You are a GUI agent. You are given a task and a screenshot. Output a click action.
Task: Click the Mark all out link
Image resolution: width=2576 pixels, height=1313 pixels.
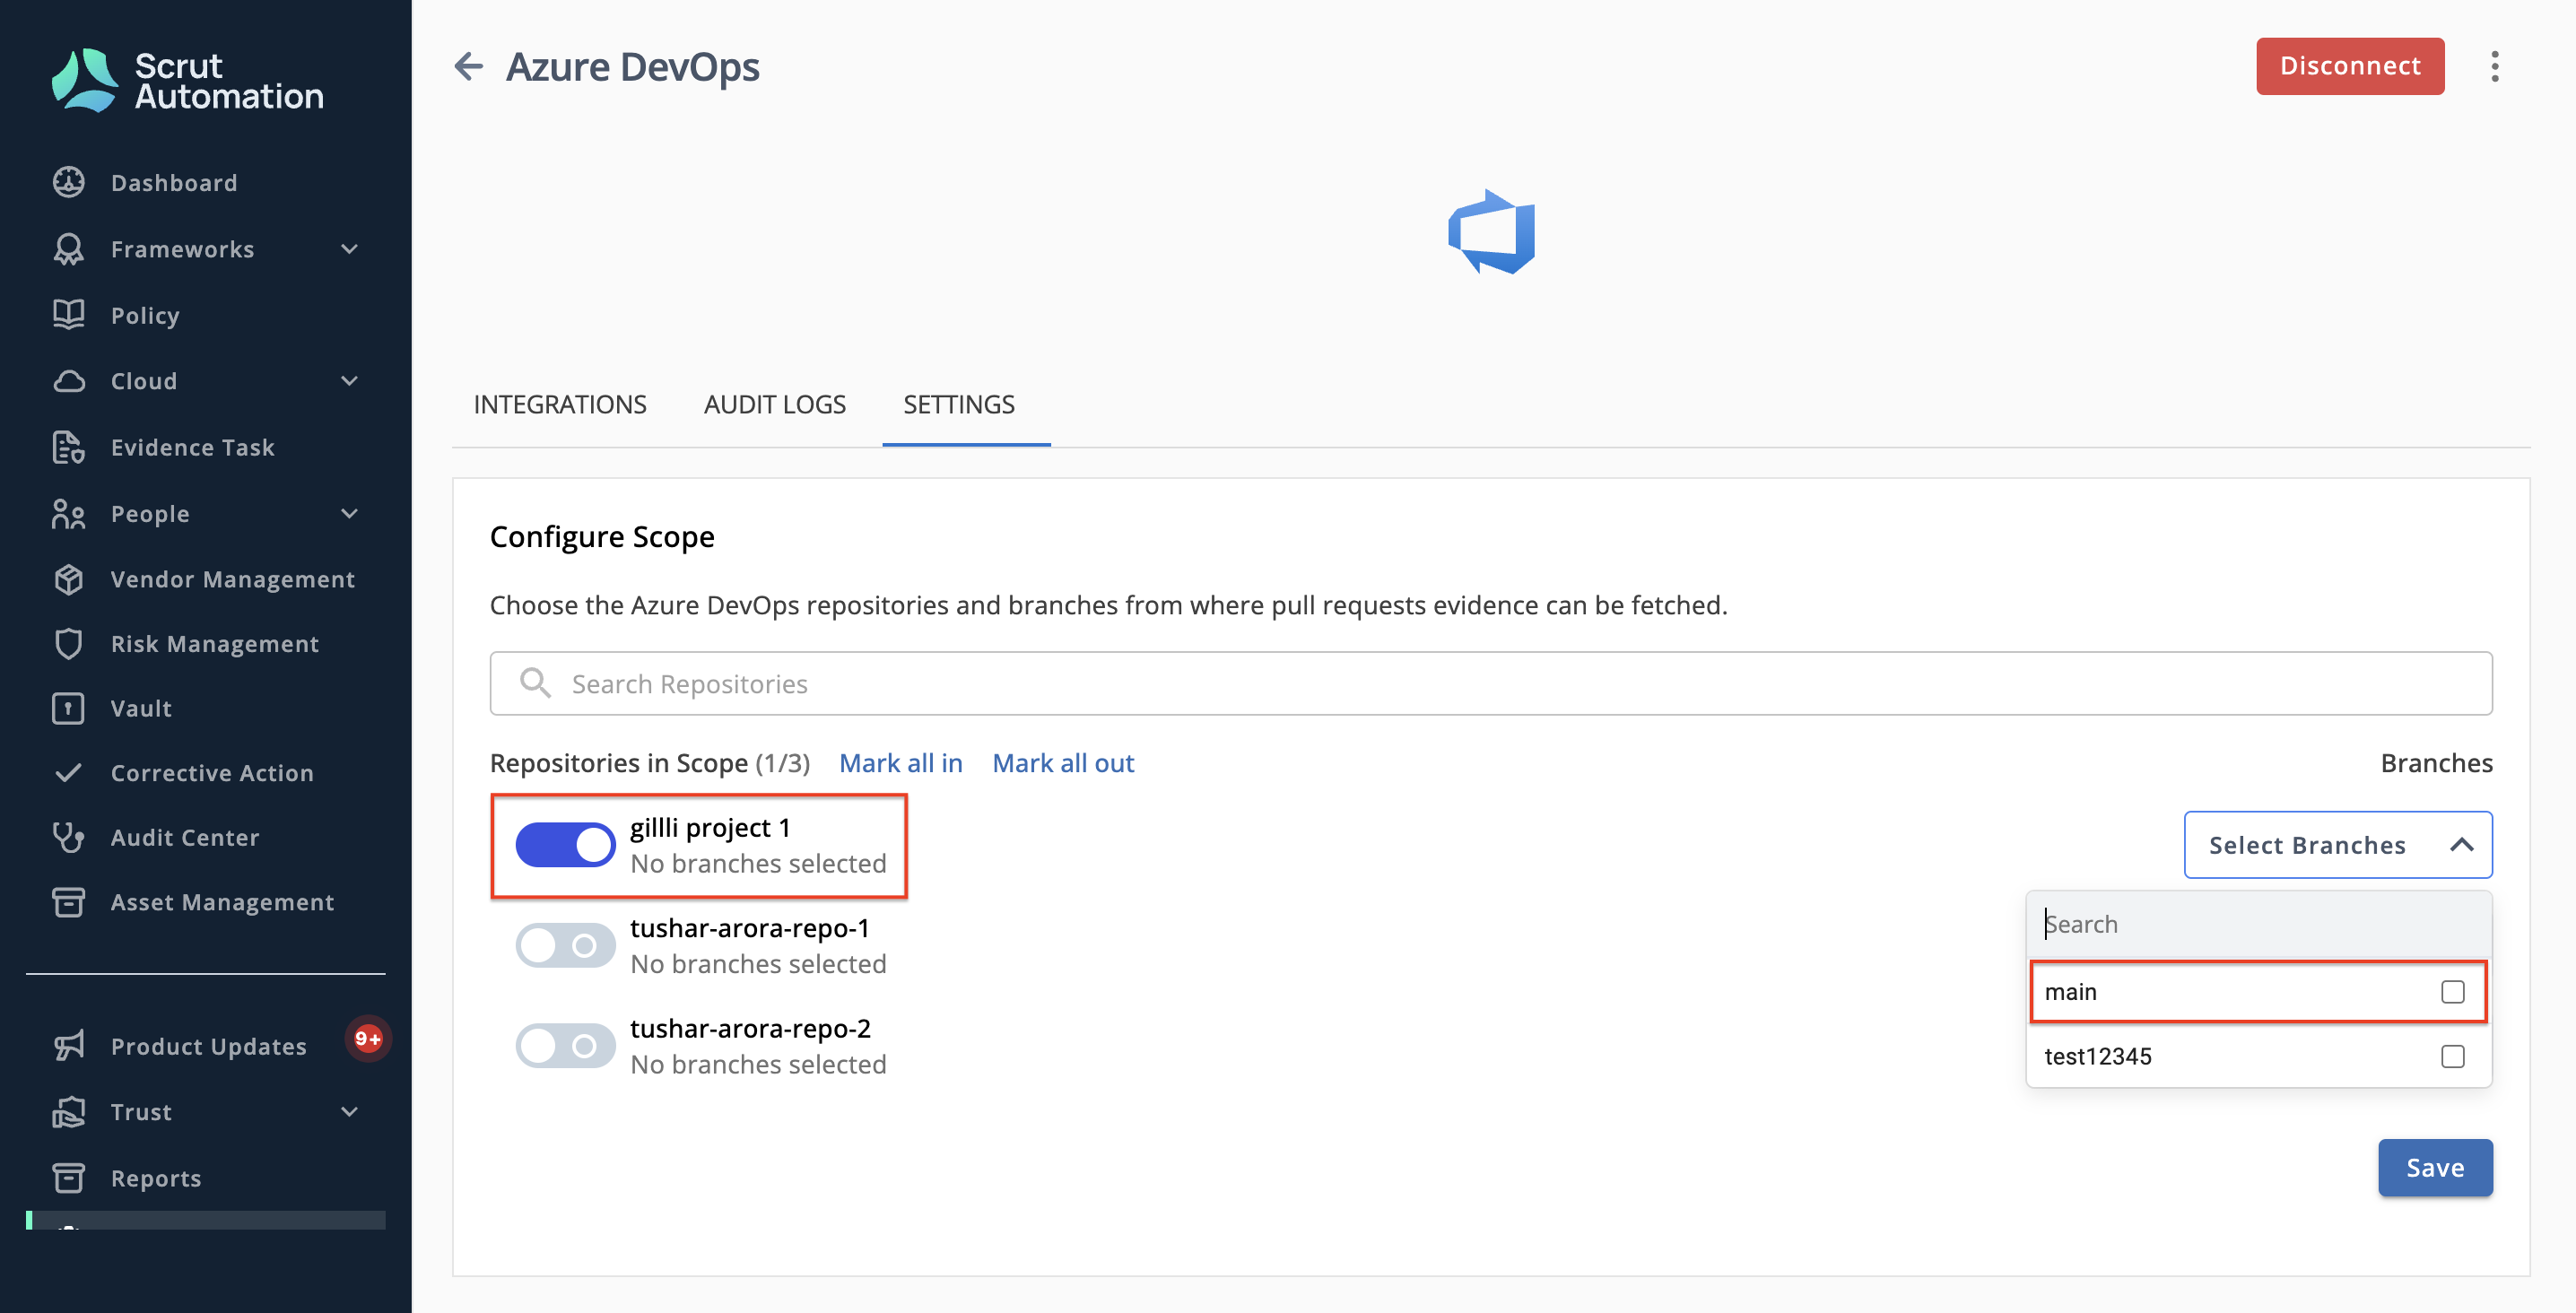click(x=1063, y=763)
